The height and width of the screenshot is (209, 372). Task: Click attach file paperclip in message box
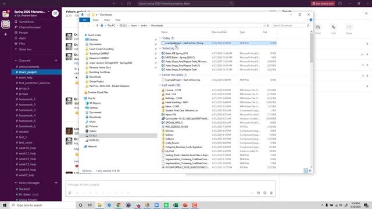(x=271, y=193)
